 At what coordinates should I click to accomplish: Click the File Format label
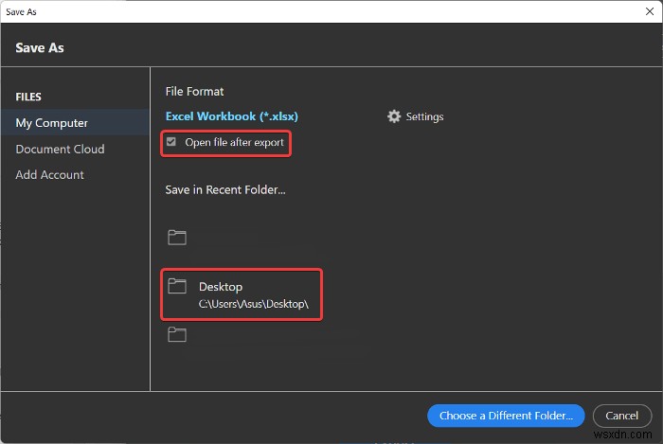194,91
